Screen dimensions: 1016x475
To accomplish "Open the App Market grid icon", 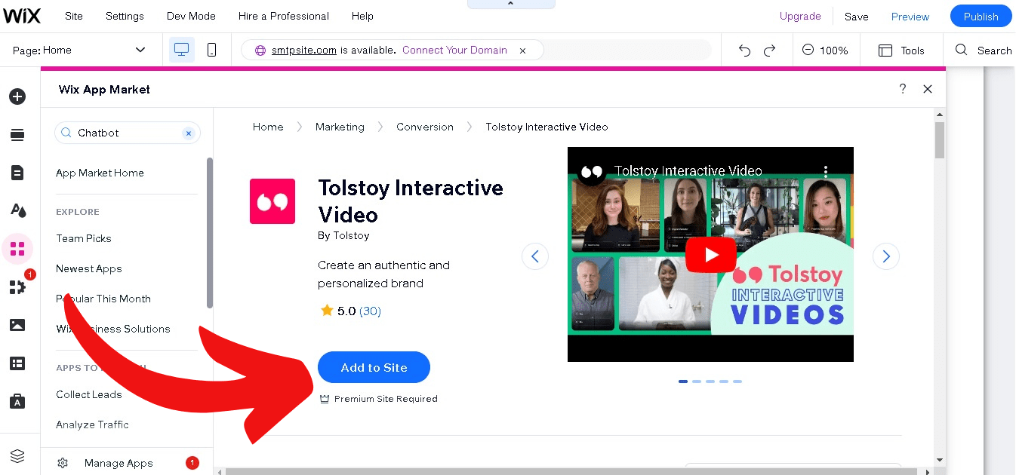I will pos(17,249).
